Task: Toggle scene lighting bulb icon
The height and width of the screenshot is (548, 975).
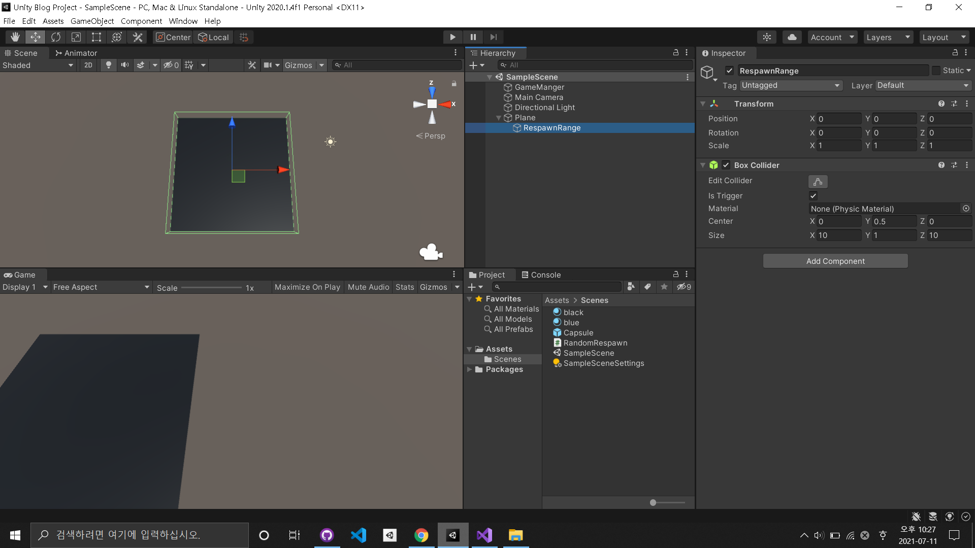Action: 108,65
